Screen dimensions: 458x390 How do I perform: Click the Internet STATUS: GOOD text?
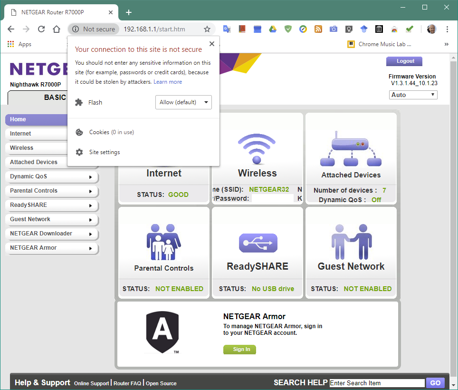click(x=162, y=195)
